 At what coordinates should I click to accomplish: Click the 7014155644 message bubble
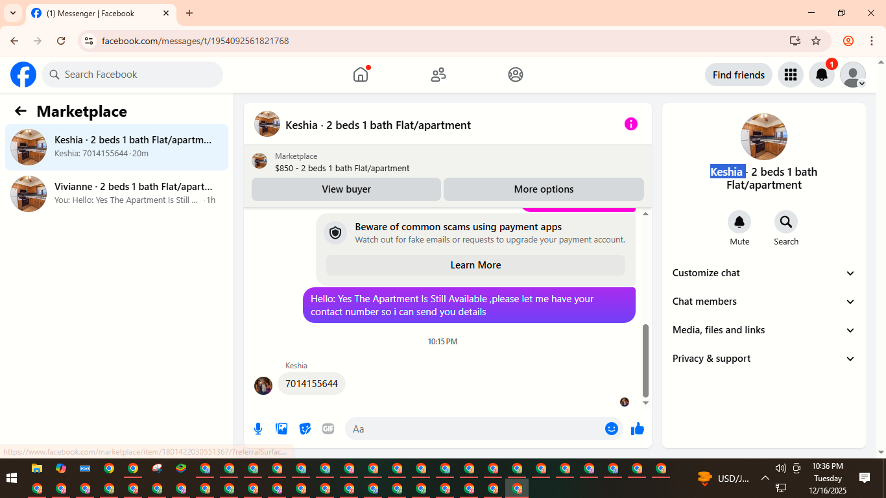tap(311, 384)
